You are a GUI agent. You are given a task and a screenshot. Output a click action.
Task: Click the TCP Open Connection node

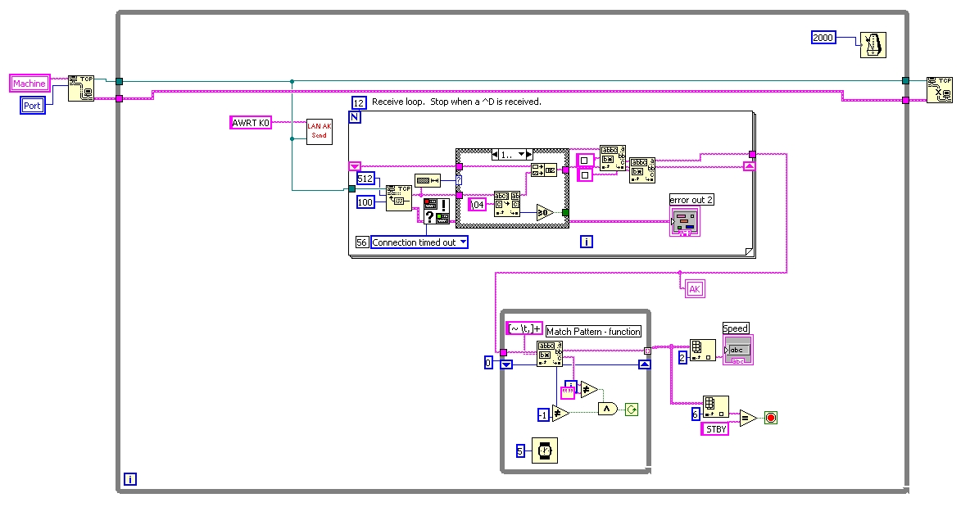pos(81,88)
